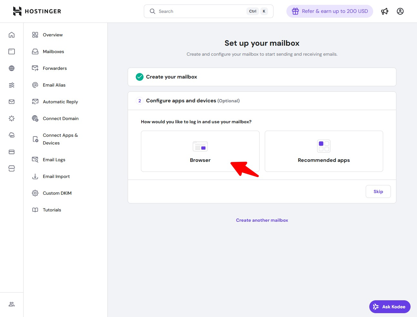The width and height of the screenshot is (417, 317).
Task: Open the globe domains icon in rail
Action: coord(12,68)
